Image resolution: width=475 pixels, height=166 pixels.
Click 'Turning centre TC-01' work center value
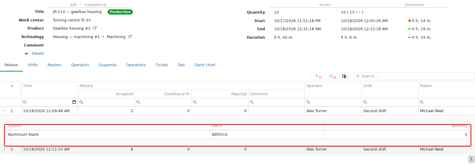pos(72,20)
